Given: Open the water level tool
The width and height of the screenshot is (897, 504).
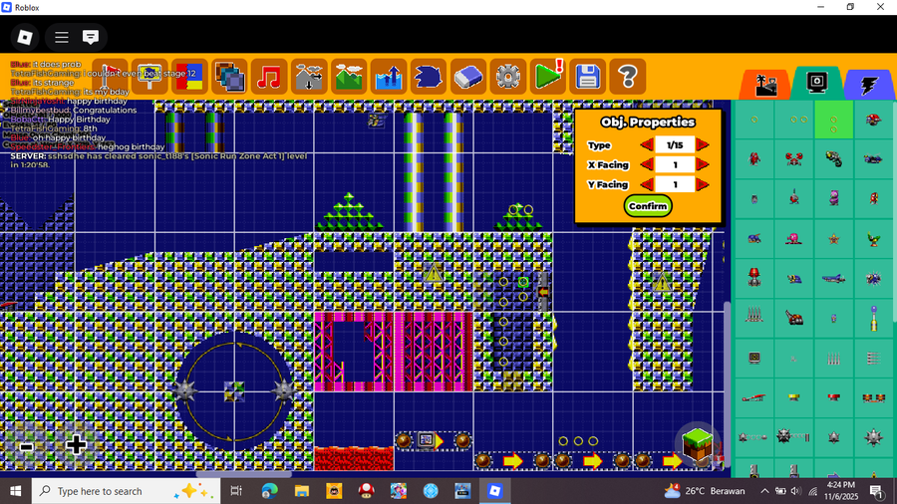Looking at the screenshot, I should tap(389, 76).
